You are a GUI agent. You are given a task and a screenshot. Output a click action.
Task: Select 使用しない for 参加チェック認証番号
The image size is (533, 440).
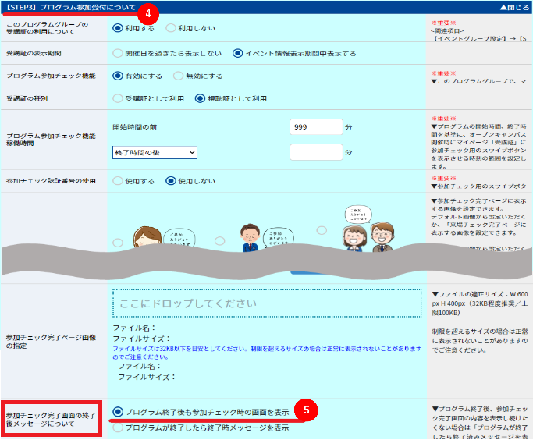click(x=171, y=181)
